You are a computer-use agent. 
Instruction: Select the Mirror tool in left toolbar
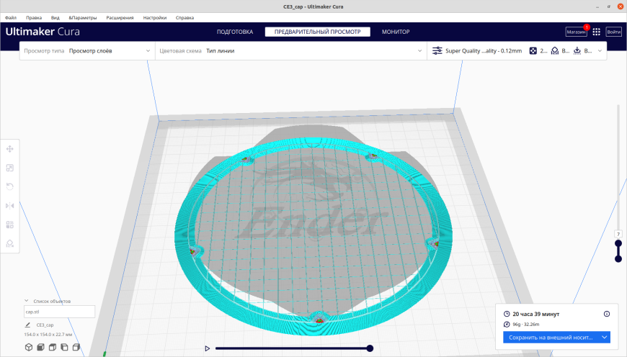10,206
